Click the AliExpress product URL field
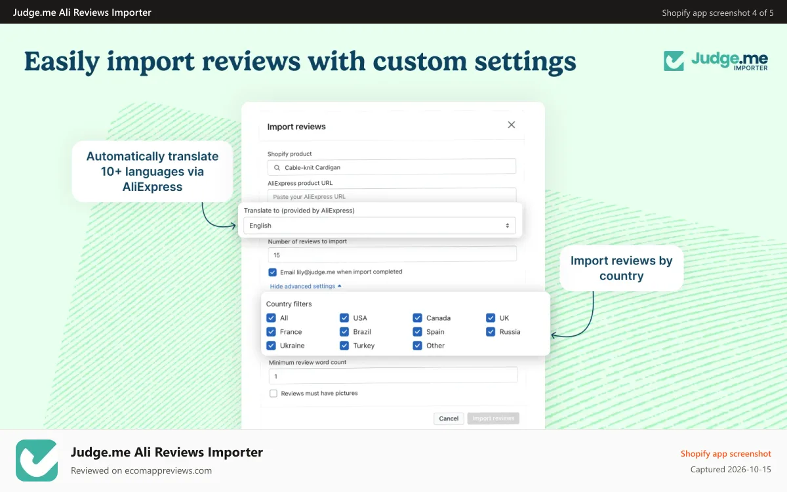This screenshot has height=492, width=787. coord(392,195)
